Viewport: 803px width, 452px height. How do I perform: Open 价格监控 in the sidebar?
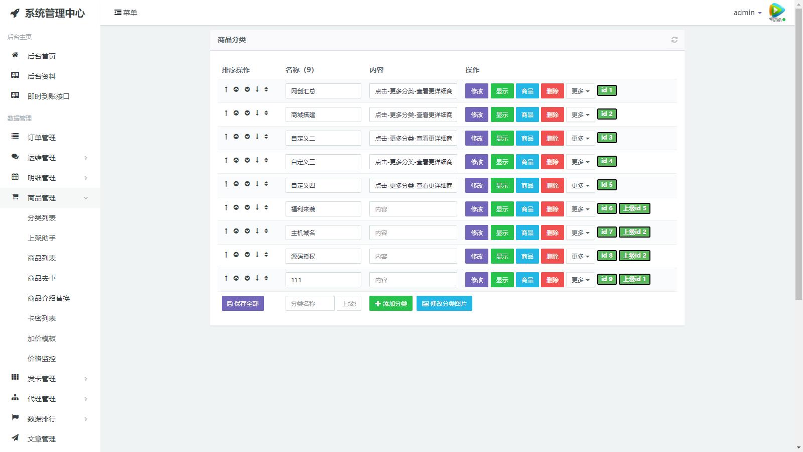coord(42,359)
